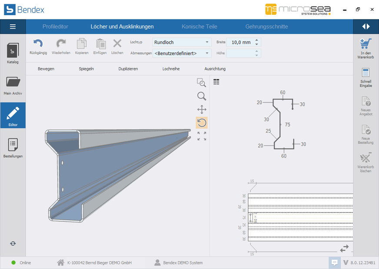This screenshot has height=269, width=379.
Task: Click the Rückgängig undo icon
Action: [x=38, y=44]
